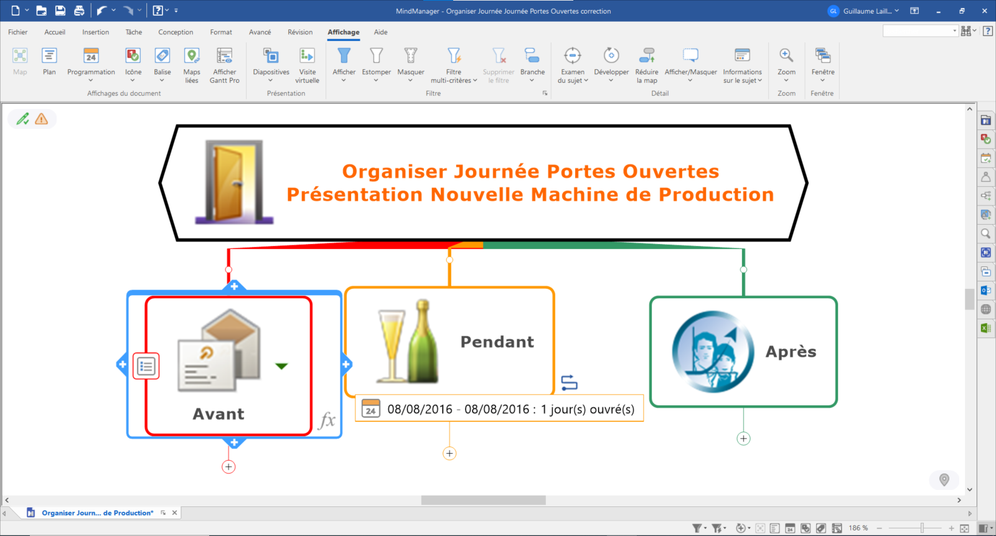Viewport: 996px width, 536px height.
Task: Click Examen du sujet icon
Action: 573,56
